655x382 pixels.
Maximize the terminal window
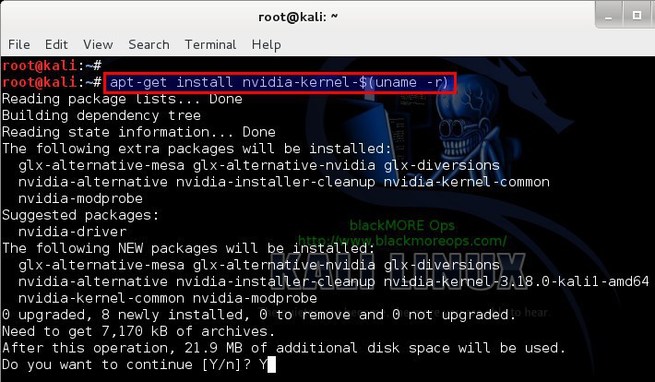(x=637, y=16)
